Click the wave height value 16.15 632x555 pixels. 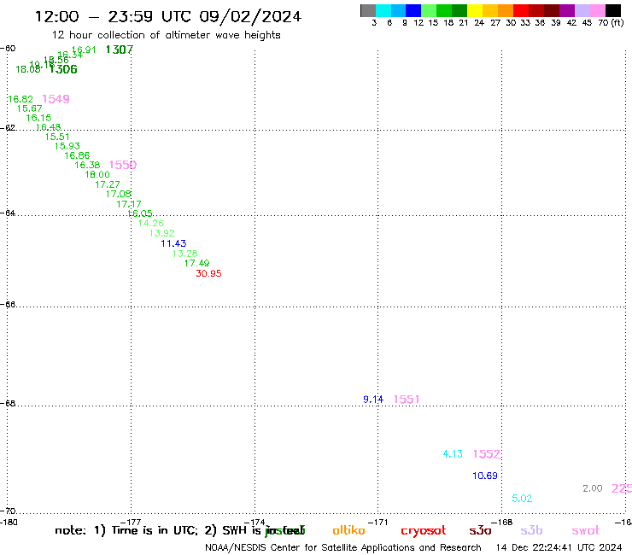[38, 118]
